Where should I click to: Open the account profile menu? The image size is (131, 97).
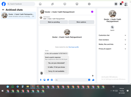click(126, 4)
